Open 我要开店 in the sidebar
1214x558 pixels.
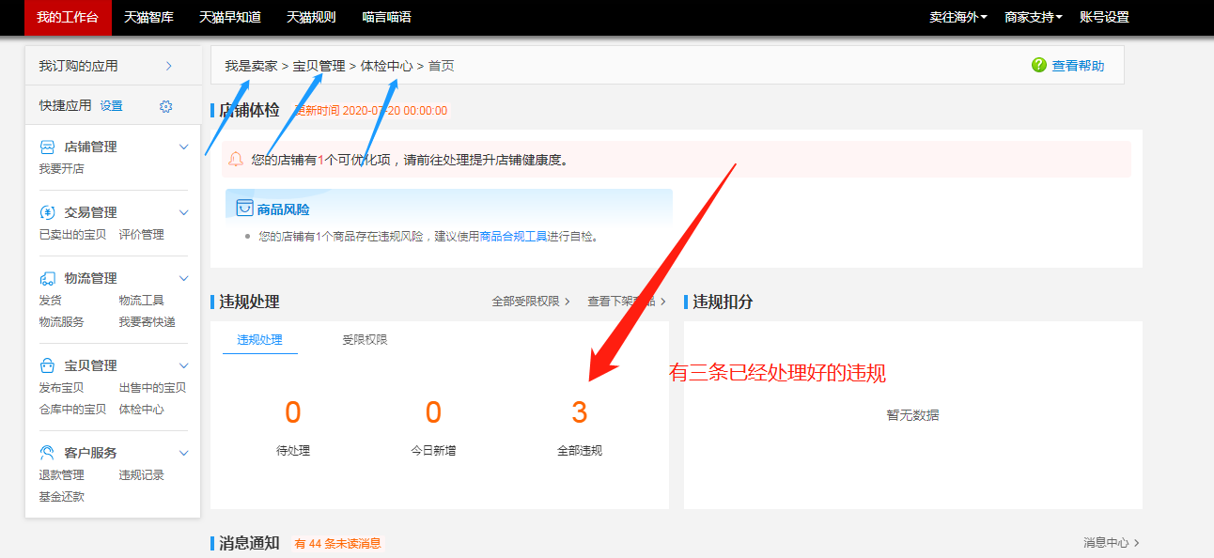pos(61,169)
